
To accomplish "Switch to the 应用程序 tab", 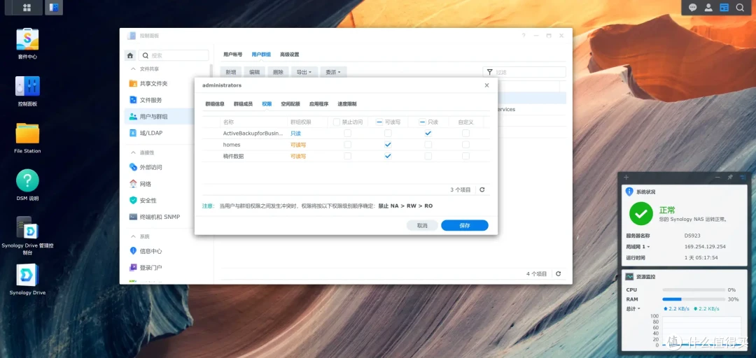I will [318, 104].
